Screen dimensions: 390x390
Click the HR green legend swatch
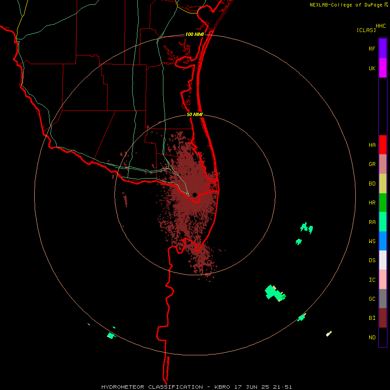coord(383,202)
